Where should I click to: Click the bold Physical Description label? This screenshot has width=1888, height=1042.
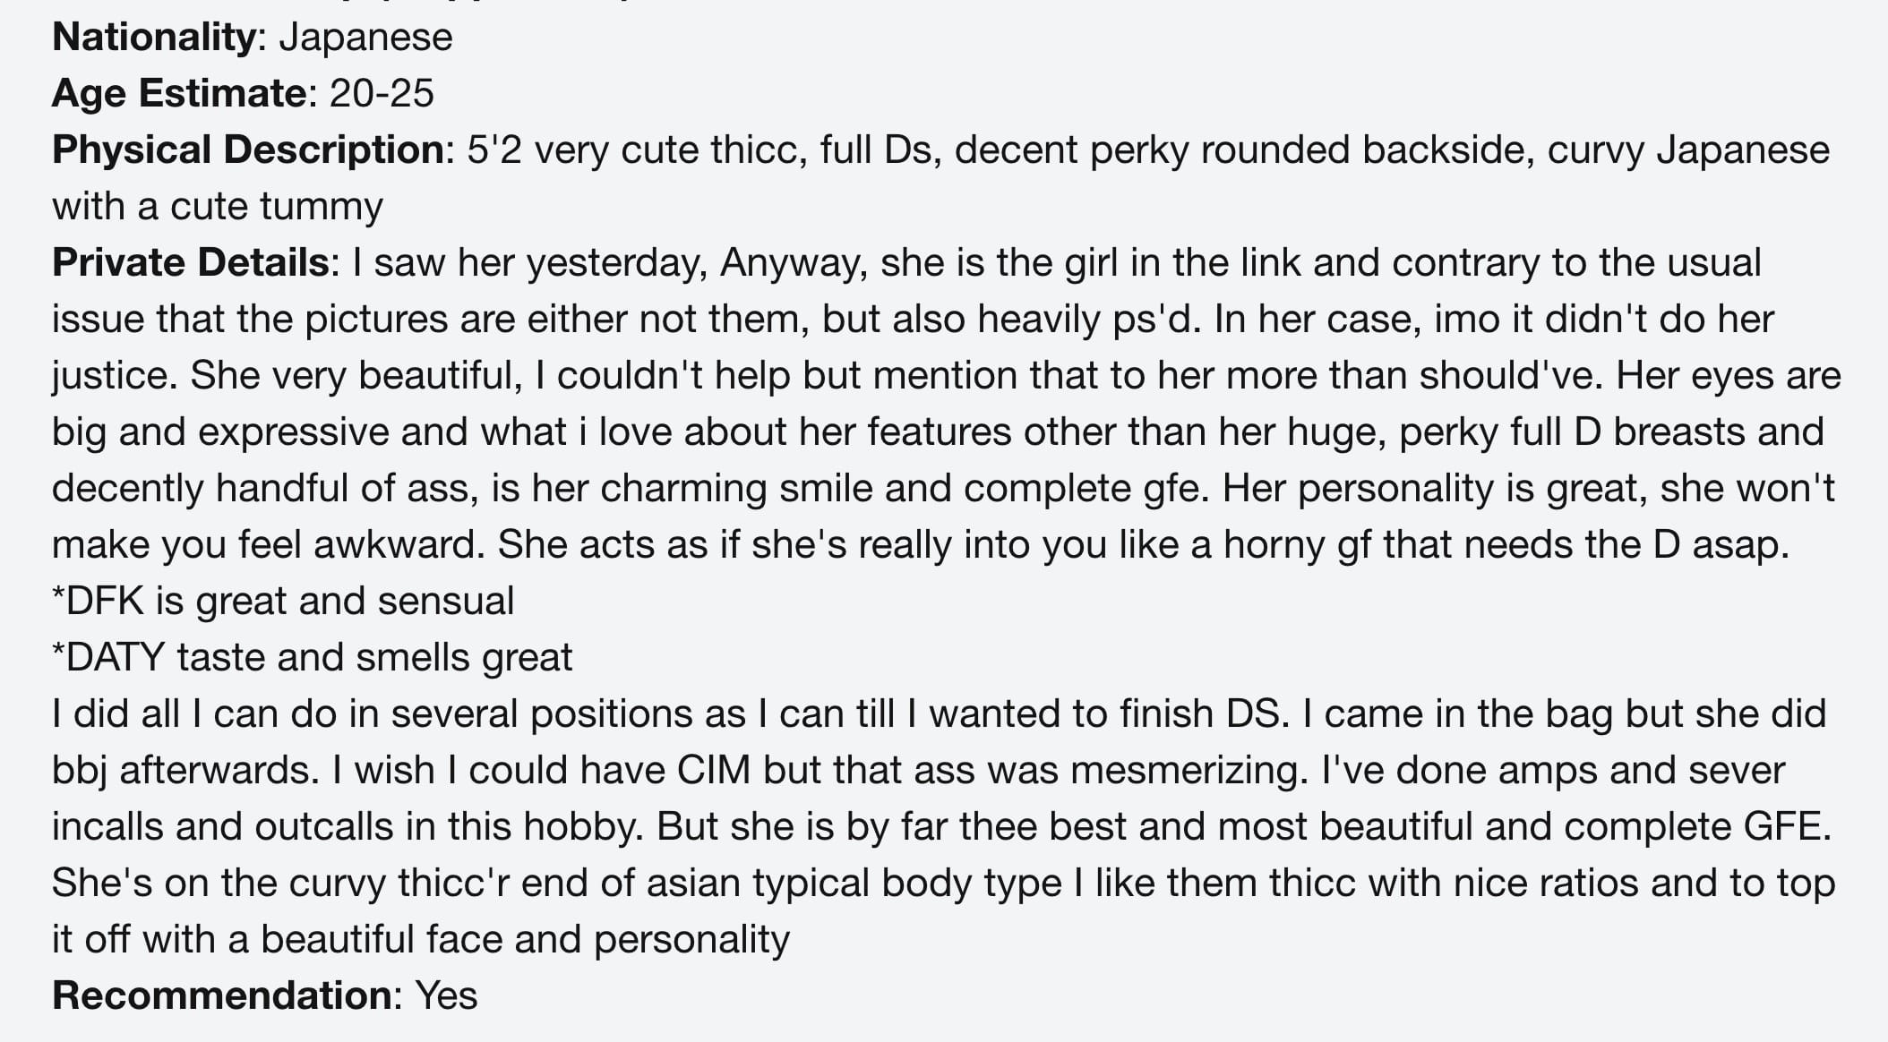click(x=248, y=150)
